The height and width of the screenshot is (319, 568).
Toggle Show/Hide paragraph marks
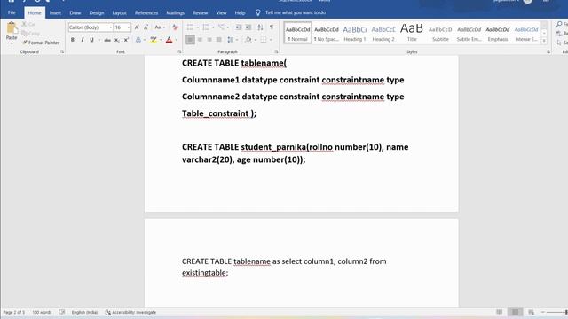[x=272, y=27]
